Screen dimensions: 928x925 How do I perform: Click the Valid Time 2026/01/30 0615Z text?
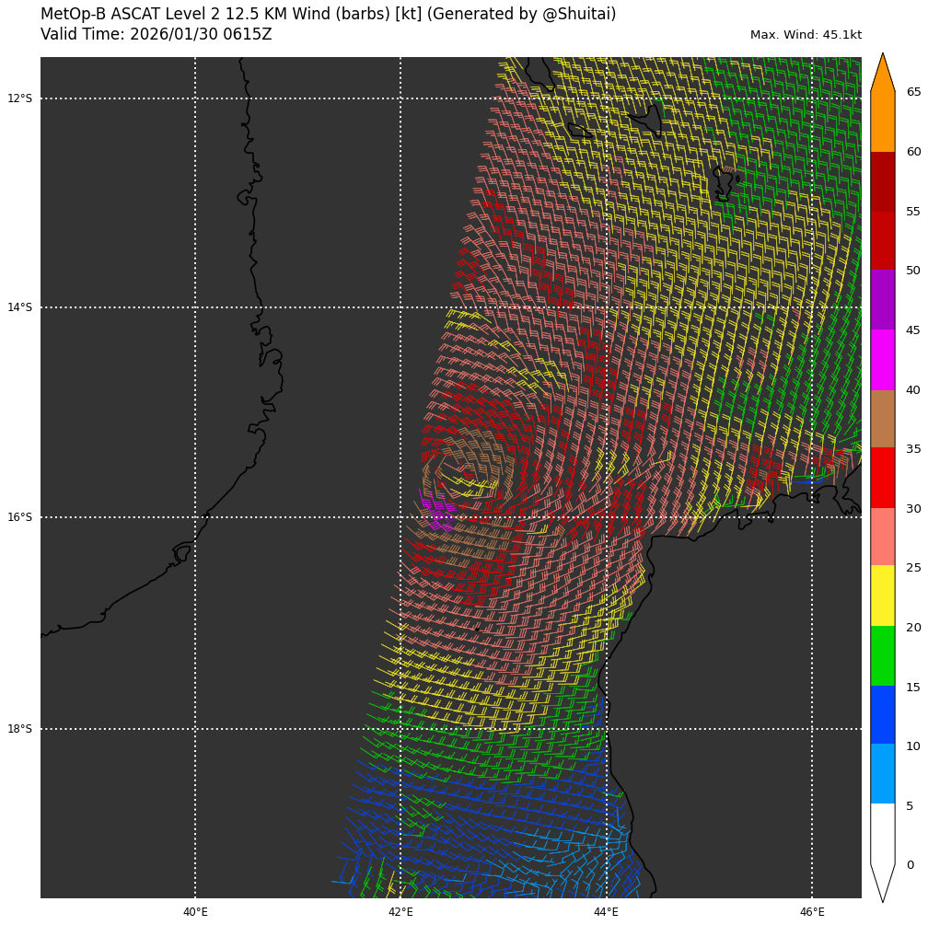pyautogui.click(x=157, y=35)
